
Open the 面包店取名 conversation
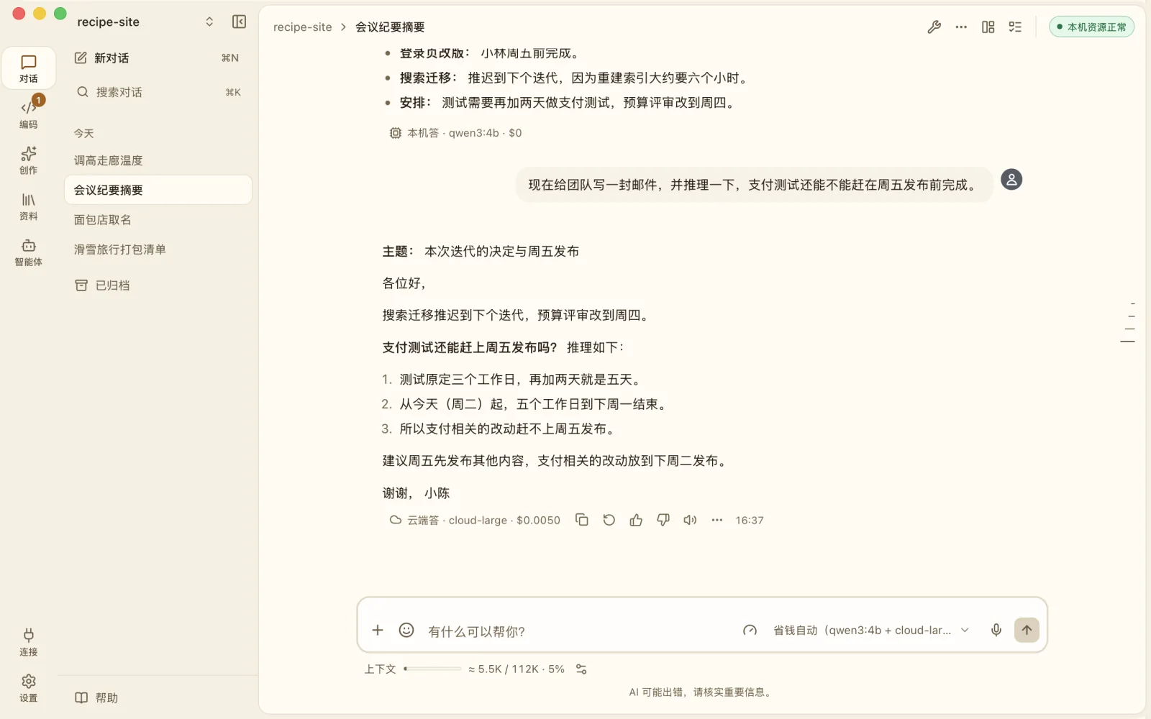click(158, 219)
